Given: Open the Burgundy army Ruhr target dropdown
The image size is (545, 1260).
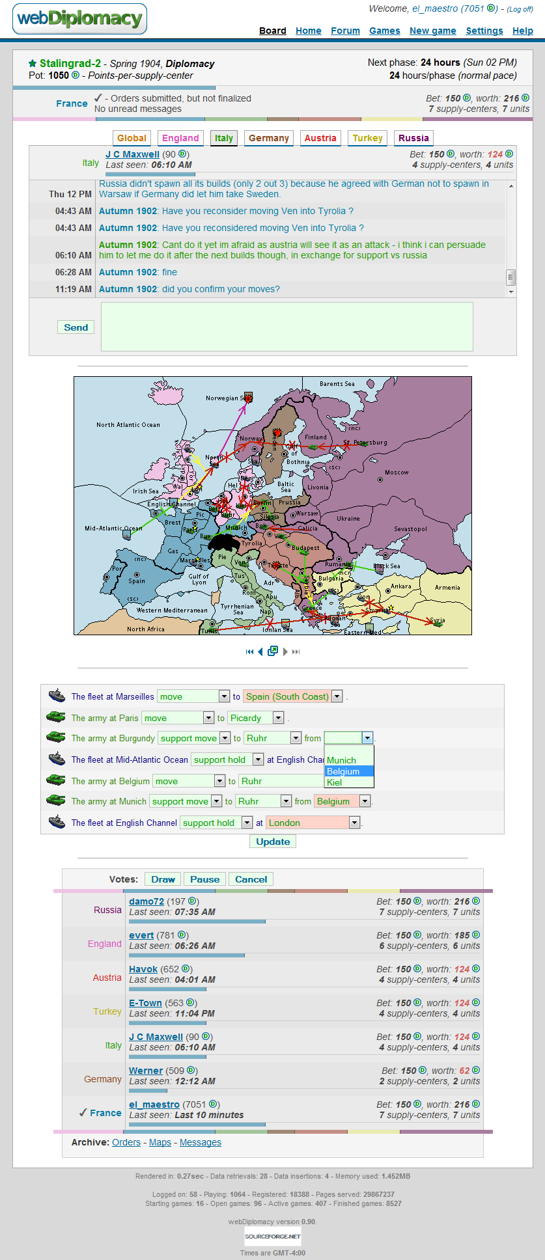Looking at the screenshot, I should point(273,738).
